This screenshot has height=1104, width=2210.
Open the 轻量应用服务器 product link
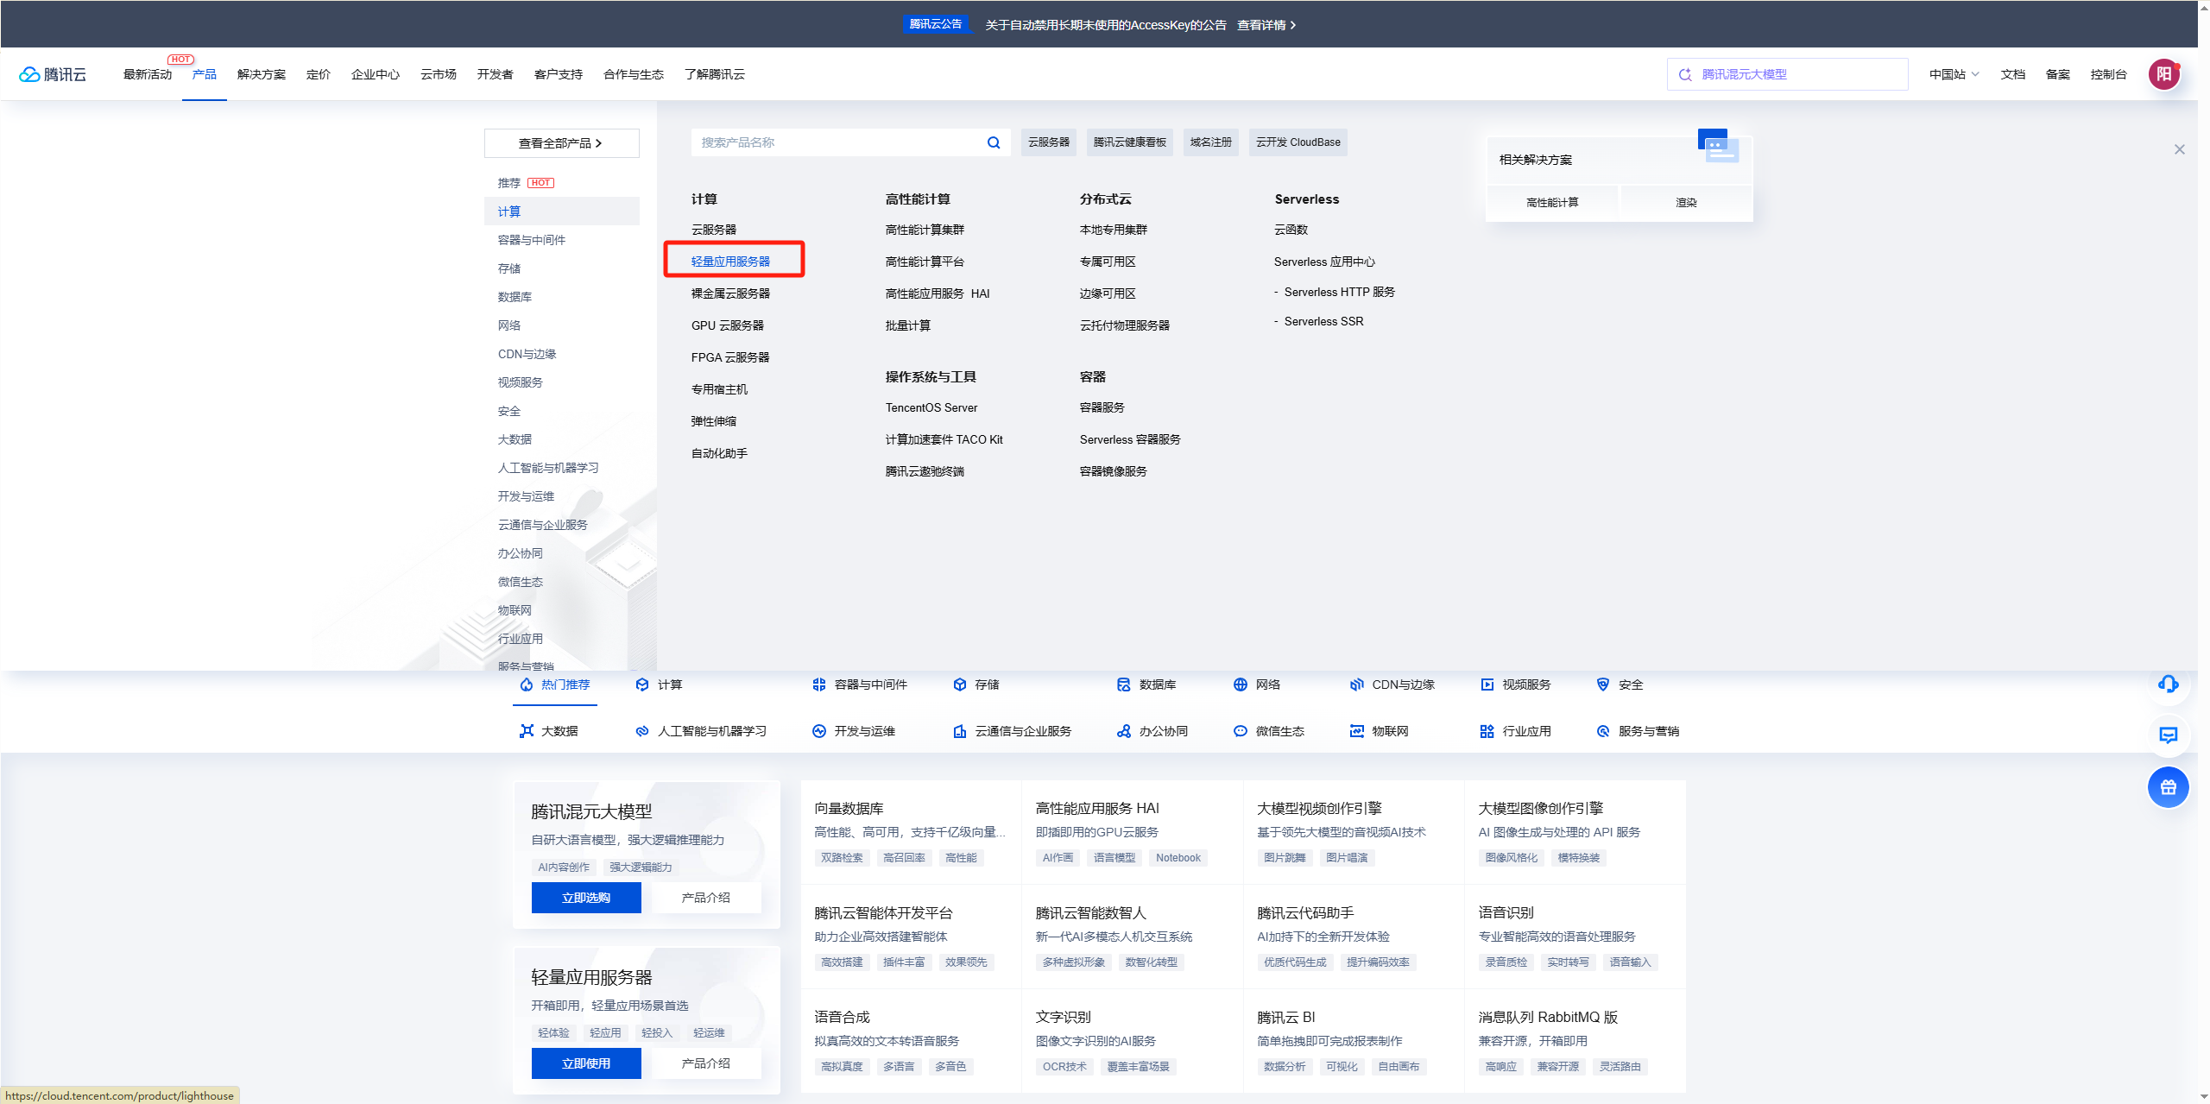coord(730,262)
